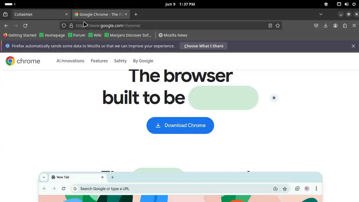The width and height of the screenshot is (359, 202).
Task: Close the Google Chrome tab
Action: tap(126, 14)
